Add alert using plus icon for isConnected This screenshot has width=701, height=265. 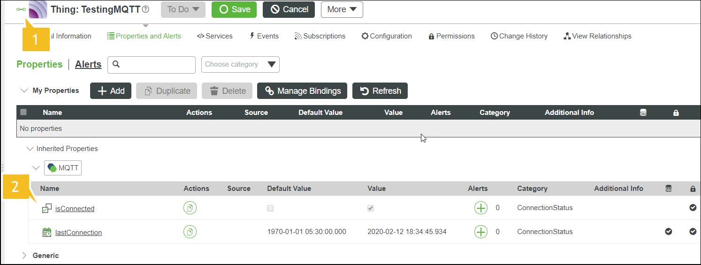[481, 208]
